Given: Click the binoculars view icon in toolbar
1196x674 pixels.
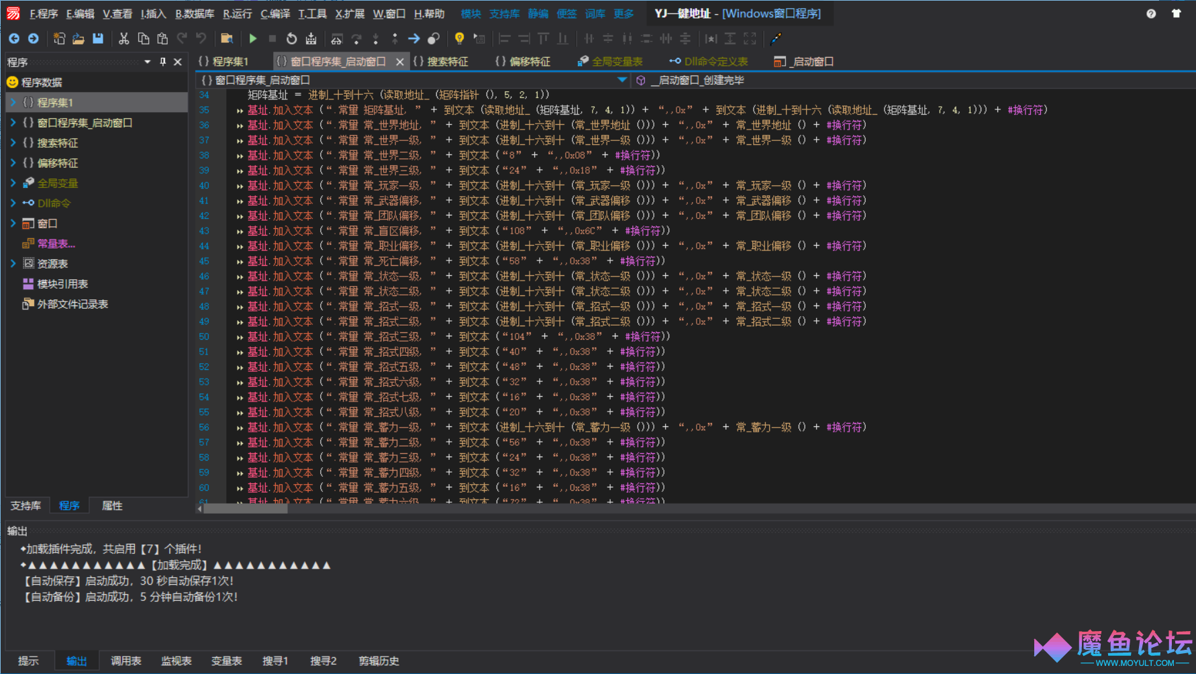Looking at the screenshot, I should [337, 39].
